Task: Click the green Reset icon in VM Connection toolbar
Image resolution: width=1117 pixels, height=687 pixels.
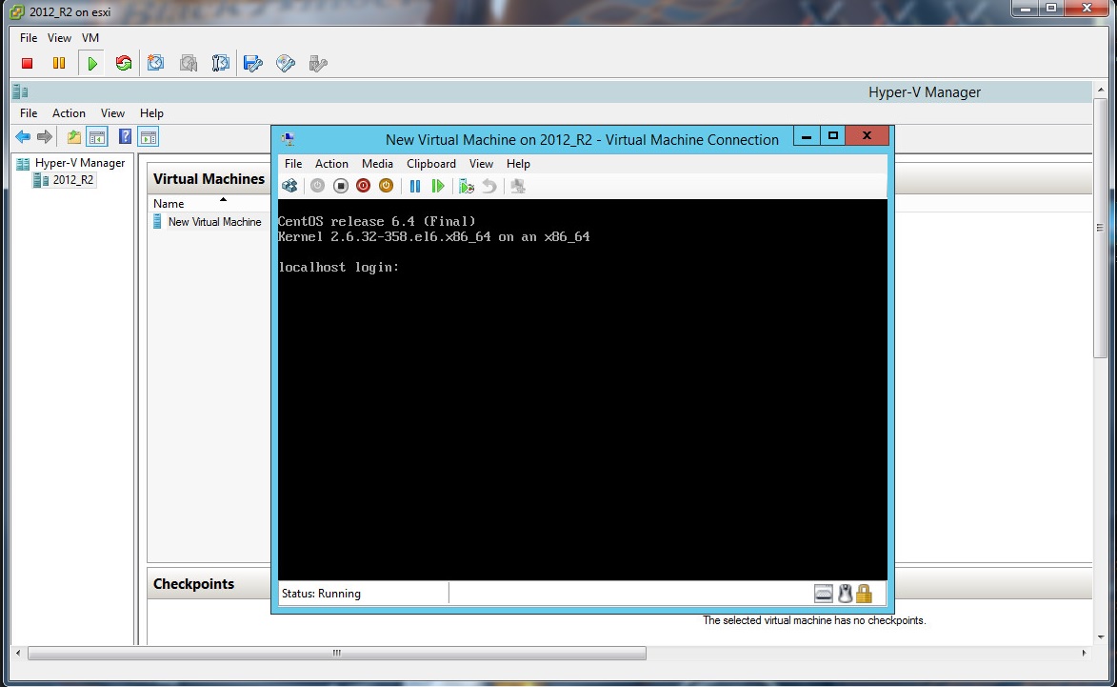Action: tap(437, 186)
